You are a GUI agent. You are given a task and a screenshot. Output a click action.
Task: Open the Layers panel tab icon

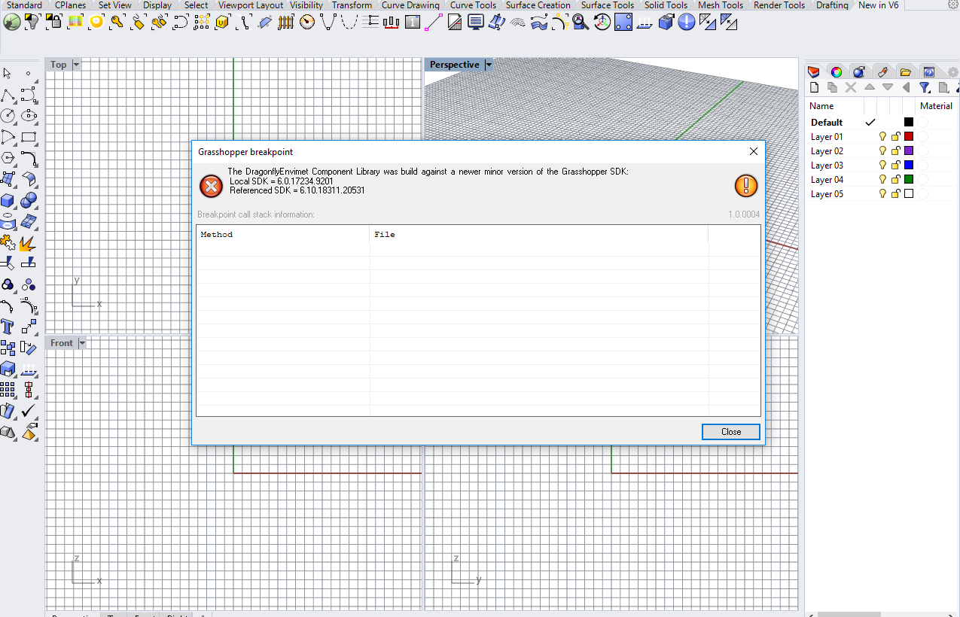[x=813, y=72]
